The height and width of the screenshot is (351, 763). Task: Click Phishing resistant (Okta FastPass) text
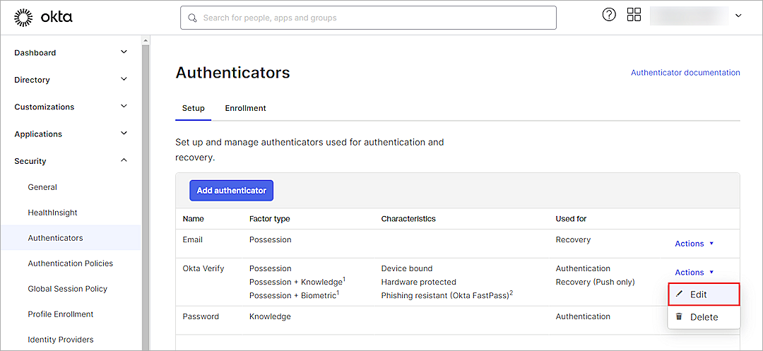447,295
